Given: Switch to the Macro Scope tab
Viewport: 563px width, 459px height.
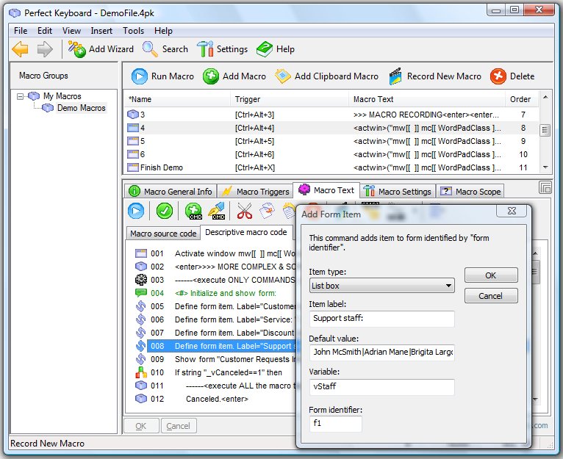Looking at the screenshot, I should [x=470, y=191].
